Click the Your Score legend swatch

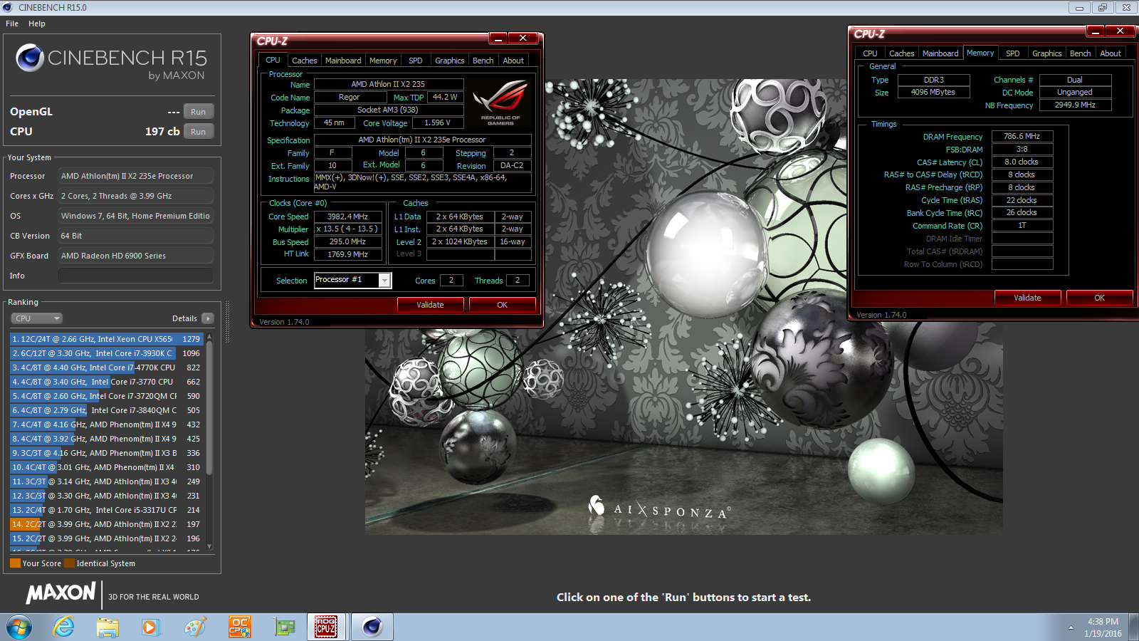click(x=15, y=563)
